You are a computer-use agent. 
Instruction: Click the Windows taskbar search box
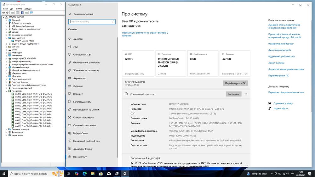pyautogui.click(x=36, y=174)
